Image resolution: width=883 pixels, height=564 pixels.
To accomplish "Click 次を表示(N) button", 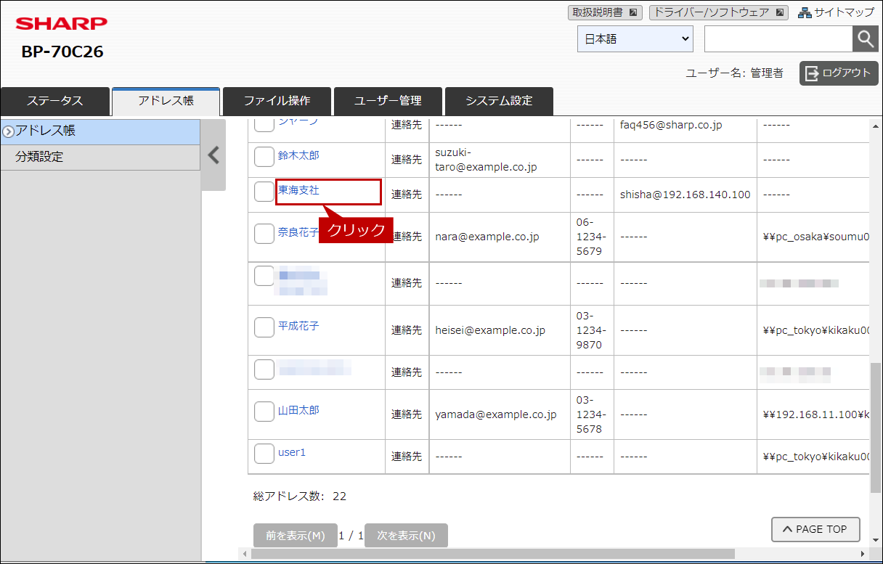I will [406, 536].
